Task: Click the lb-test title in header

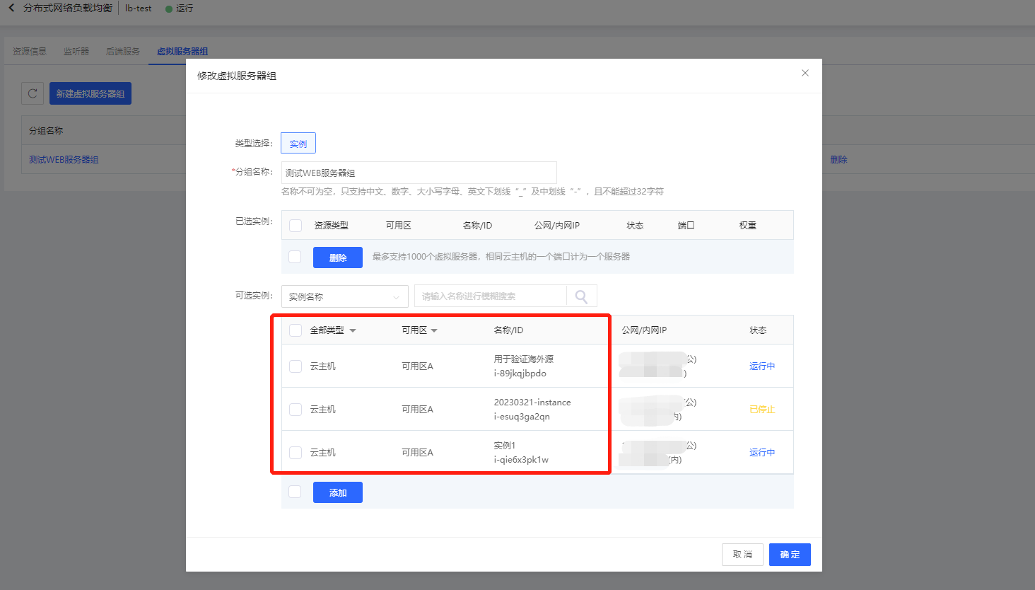Action: (139, 8)
